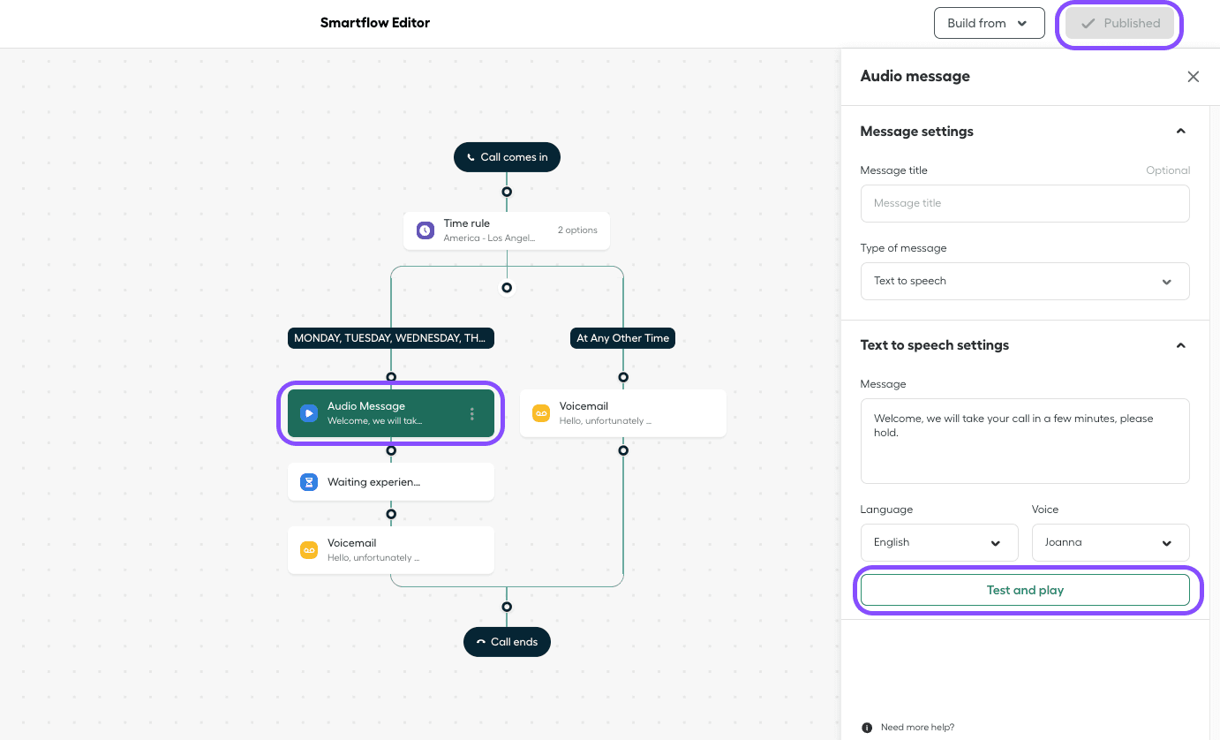Click the Time rule clock icon

point(425,230)
